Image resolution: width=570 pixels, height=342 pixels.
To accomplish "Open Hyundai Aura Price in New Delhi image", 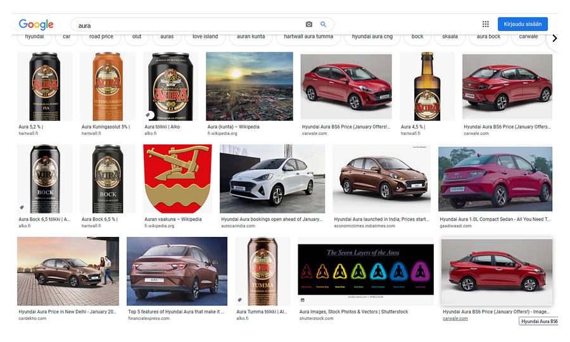I will 68,271.
